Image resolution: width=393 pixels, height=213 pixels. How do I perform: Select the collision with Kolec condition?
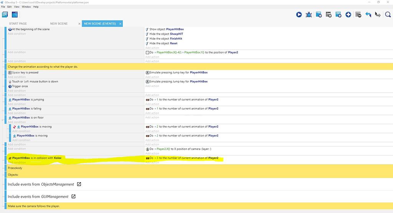tap(36, 158)
